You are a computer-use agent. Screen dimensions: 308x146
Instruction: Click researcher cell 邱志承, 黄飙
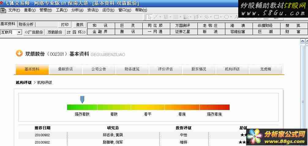click(113, 135)
